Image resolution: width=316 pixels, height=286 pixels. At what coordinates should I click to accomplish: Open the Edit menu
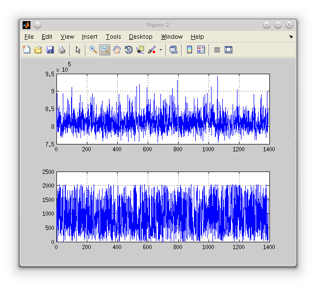pyautogui.click(x=47, y=37)
